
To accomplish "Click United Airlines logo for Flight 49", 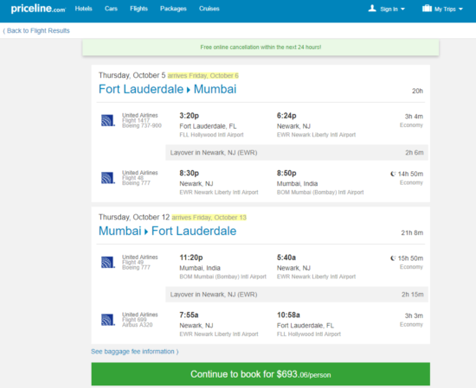I will (x=108, y=262).
